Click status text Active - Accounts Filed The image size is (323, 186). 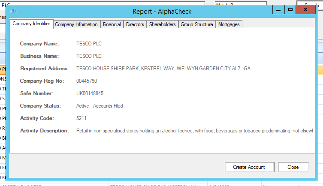click(100, 106)
